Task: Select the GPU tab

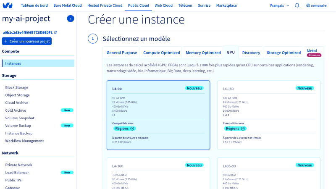Action: (231, 52)
